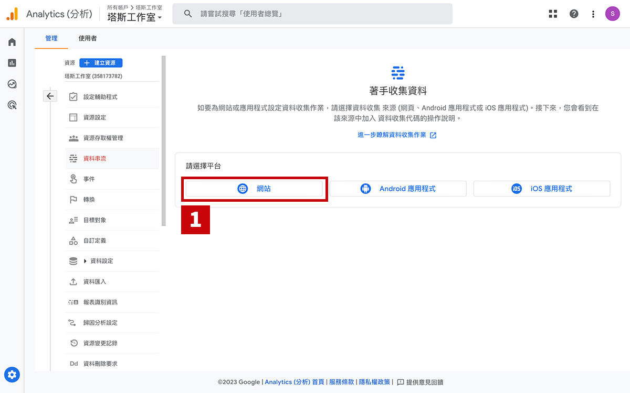Screen dimensions: 630x393
Task: Open the Home icon in left rail
Action: point(12,42)
